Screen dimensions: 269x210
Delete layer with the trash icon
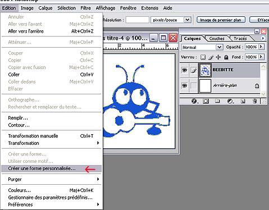254,101
